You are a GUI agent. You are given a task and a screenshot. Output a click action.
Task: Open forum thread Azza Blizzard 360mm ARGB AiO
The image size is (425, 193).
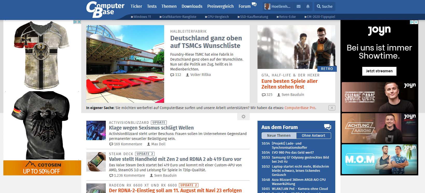pos(299,182)
